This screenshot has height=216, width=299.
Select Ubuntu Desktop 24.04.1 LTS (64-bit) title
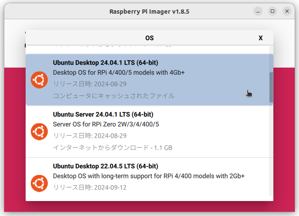click(106, 62)
